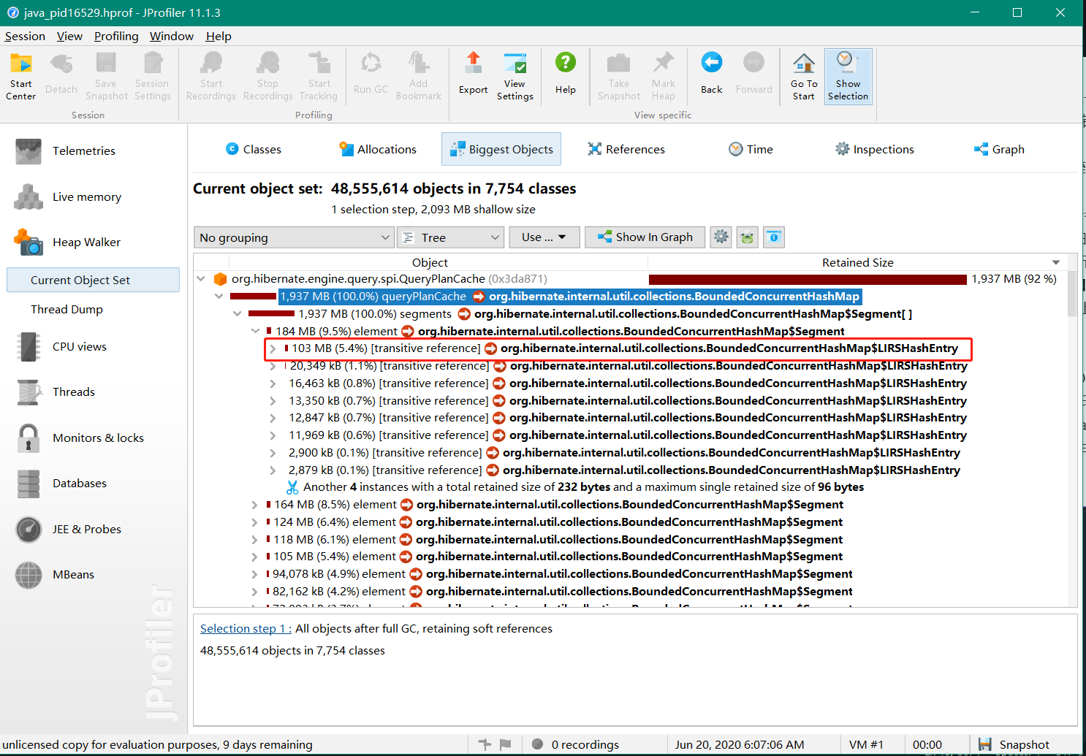The width and height of the screenshot is (1086, 756).
Task: Open the No grouping dropdown
Action: [295, 237]
